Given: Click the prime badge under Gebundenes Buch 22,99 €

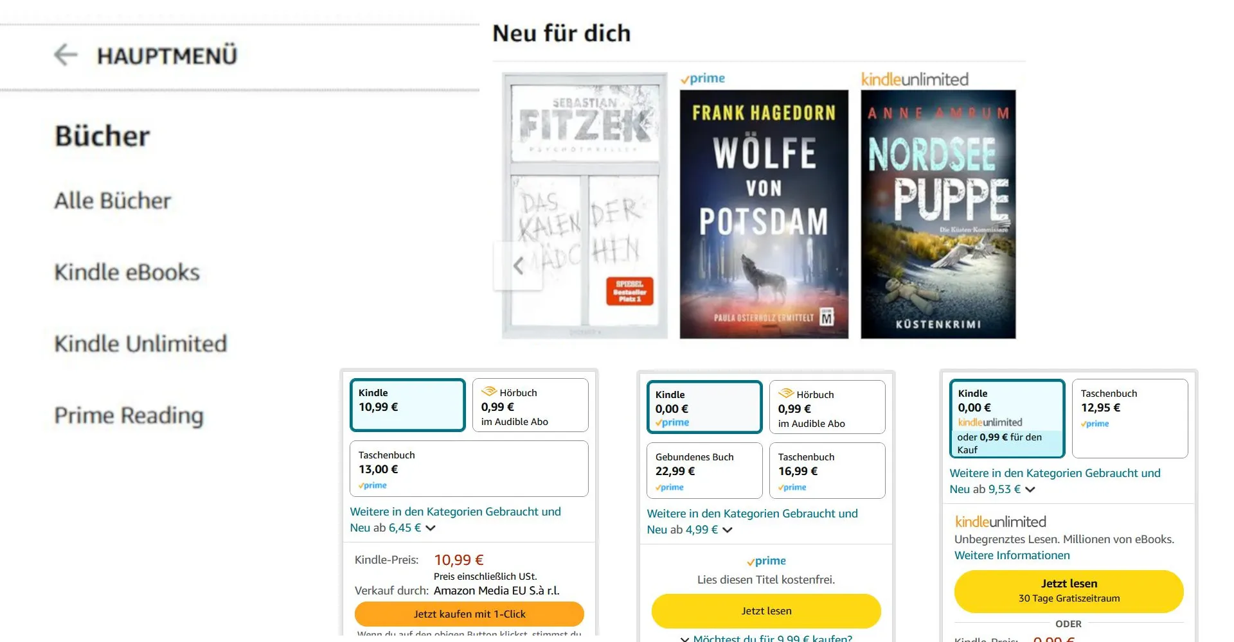Looking at the screenshot, I should 669,487.
